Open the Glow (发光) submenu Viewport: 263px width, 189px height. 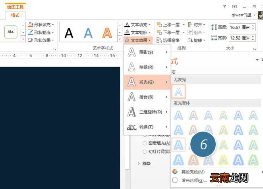pos(147,82)
